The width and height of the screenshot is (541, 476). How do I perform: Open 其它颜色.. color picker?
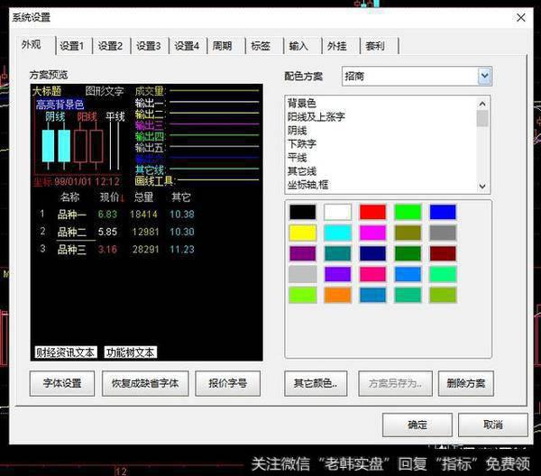click(316, 383)
